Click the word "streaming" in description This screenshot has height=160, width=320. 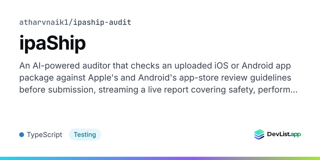coord(118,90)
